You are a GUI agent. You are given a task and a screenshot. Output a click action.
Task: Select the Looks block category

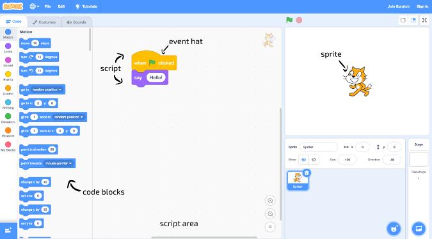coord(8,48)
